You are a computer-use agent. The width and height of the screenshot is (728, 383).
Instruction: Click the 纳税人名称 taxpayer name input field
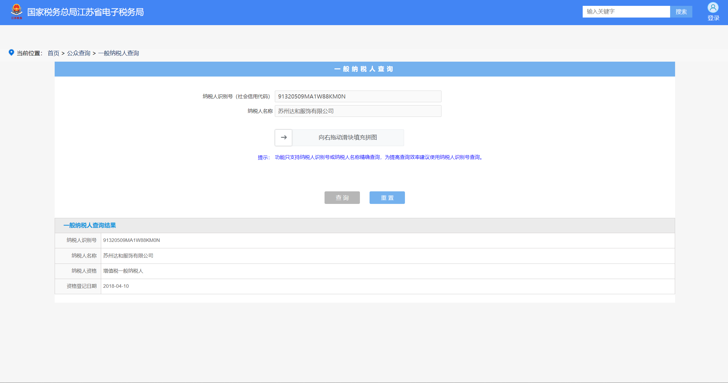click(358, 111)
